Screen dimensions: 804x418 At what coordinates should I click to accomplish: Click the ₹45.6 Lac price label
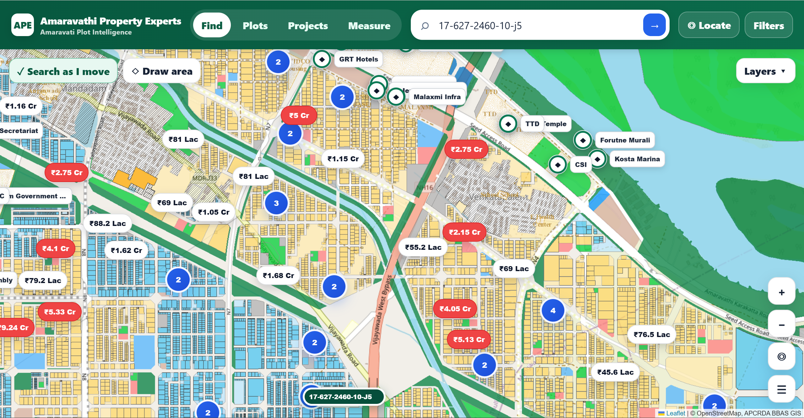point(615,372)
